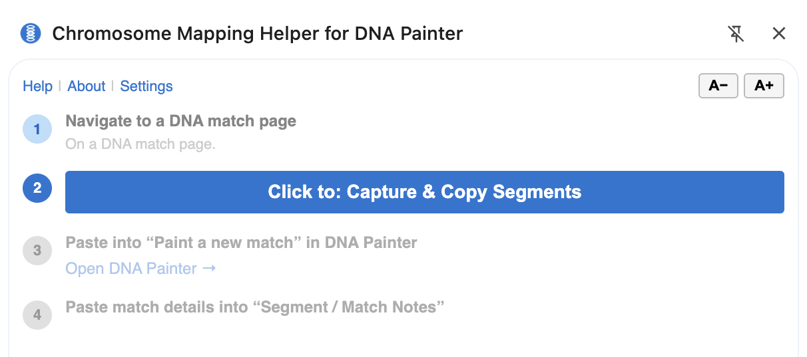Screen dimensions: 807x357
Task: Click the step 2 number circle
Action: 37,188
